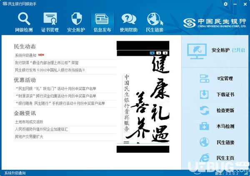
Task: Open 土地市场成交活跃 article
Action: 29,122
